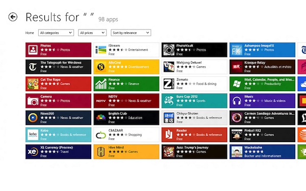Click the AlloCiné title text
This screenshot has height=191, width=306.
click(x=115, y=63)
